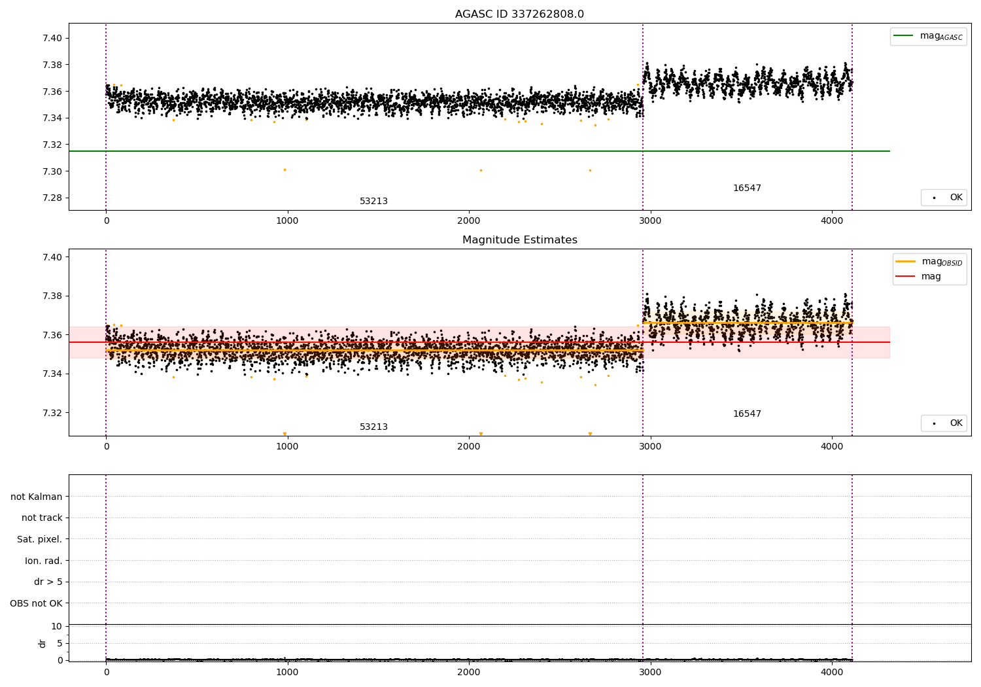The height and width of the screenshot is (687, 981).
Task: Select the red mag legend entry
Action: click(x=906, y=277)
